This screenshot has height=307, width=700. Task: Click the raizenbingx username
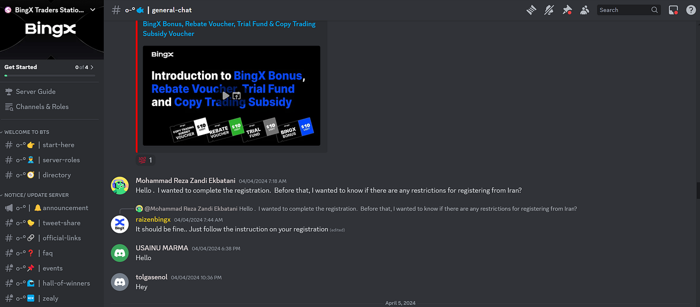coord(153,219)
